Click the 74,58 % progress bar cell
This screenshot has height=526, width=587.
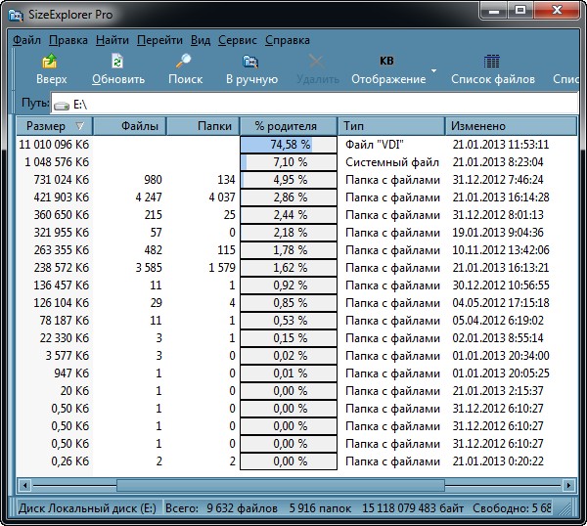pyautogui.click(x=289, y=144)
